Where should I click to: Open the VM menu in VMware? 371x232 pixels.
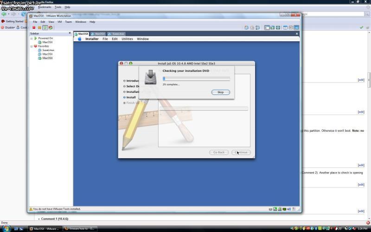pos(59,22)
